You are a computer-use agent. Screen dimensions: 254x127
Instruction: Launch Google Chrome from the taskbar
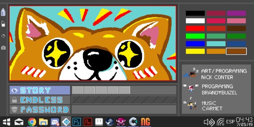click(32, 122)
